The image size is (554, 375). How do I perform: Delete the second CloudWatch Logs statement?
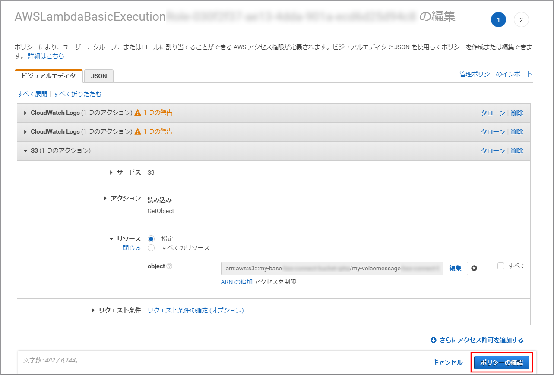[x=517, y=132]
